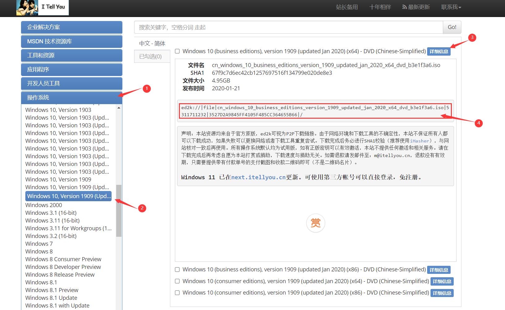This screenshot has width=505, height=310.
Task: Open the 联系我 dropdown menu
Action: (451, 7)
